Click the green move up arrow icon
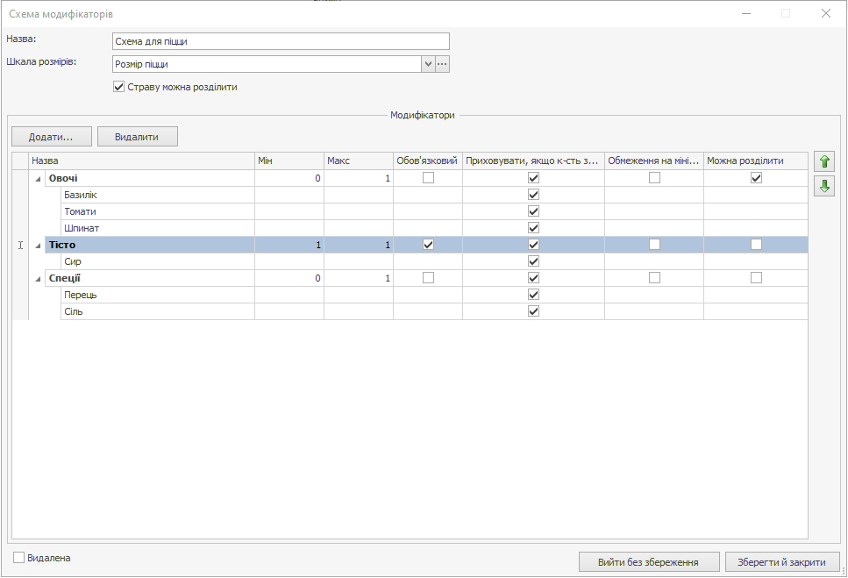848x578 pixels. (x=823, y=161)
